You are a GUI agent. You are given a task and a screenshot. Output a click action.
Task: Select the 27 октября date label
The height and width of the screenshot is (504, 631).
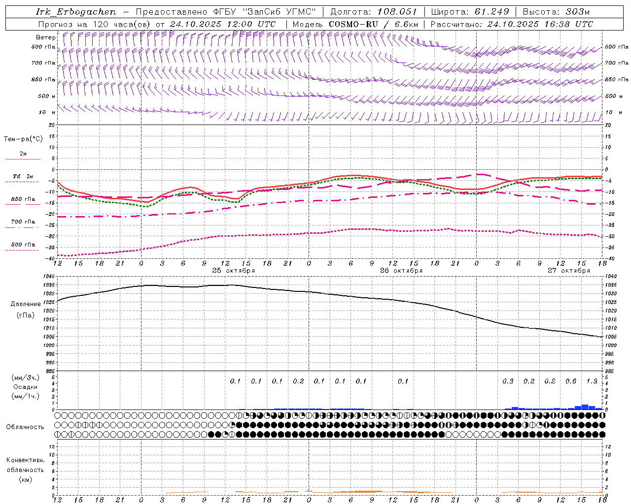569,271
